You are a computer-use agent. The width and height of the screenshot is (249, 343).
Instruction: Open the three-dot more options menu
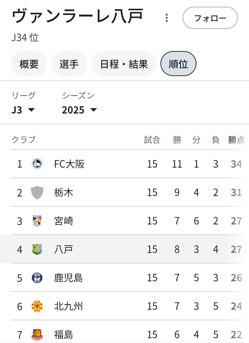click(x=167, y=18)
